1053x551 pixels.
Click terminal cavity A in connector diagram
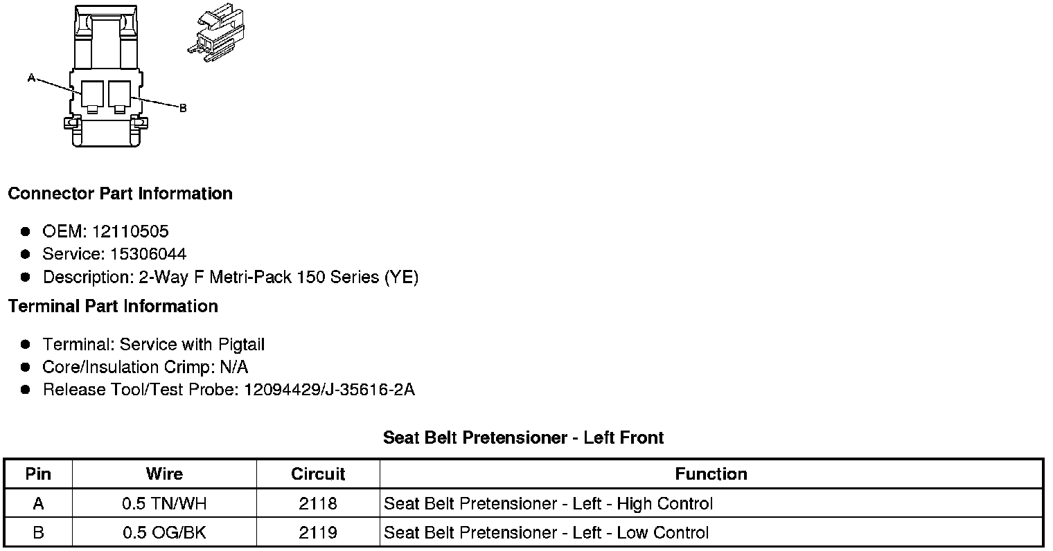pyautogui.click(x=92, y=93)
